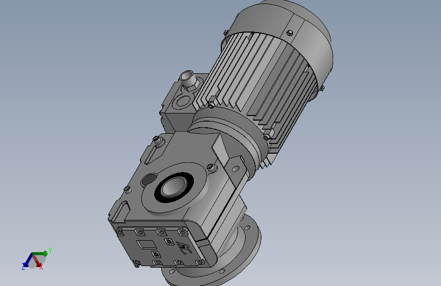Viewport: 441px width, 286px height.
Task: Select the dark oil plug beside output shaft
Action: point(149,179)
